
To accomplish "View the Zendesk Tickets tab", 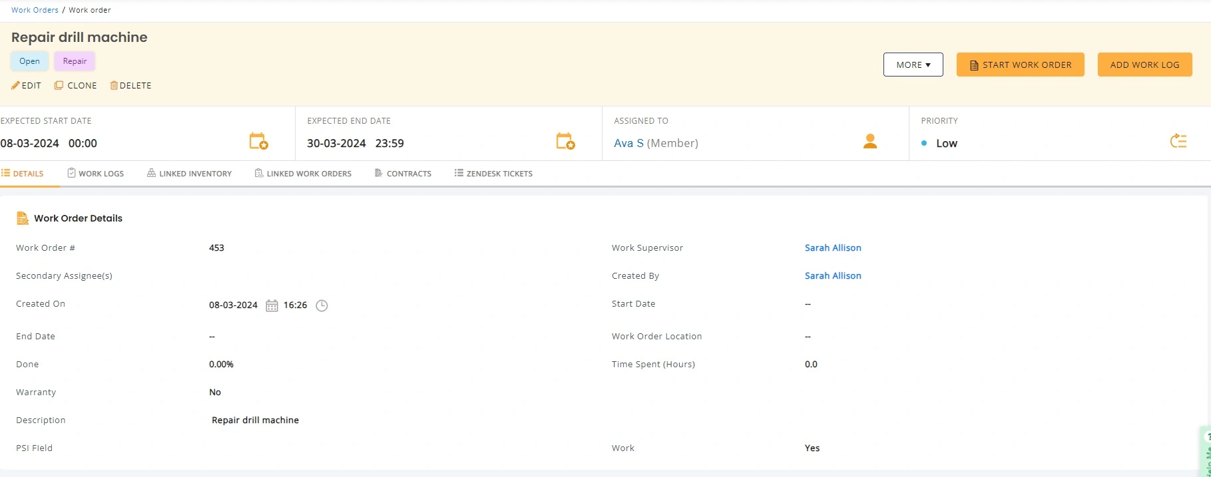I will (493, 174).
